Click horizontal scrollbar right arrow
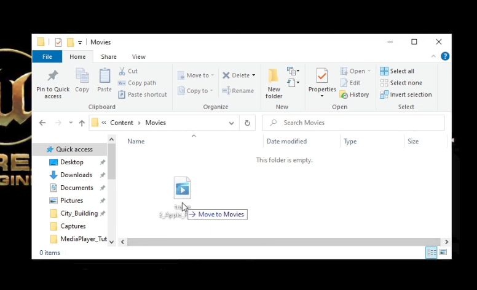Viewport: 477px width, 290px height. tap(446, 242)
